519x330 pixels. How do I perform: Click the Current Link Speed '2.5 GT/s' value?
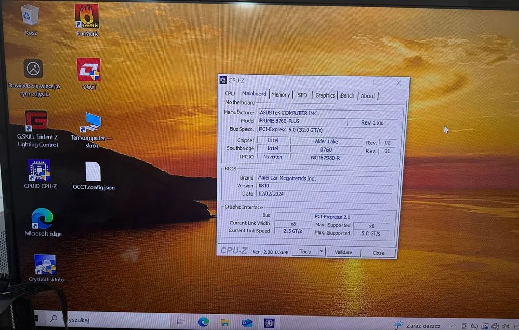coord(293,231)
